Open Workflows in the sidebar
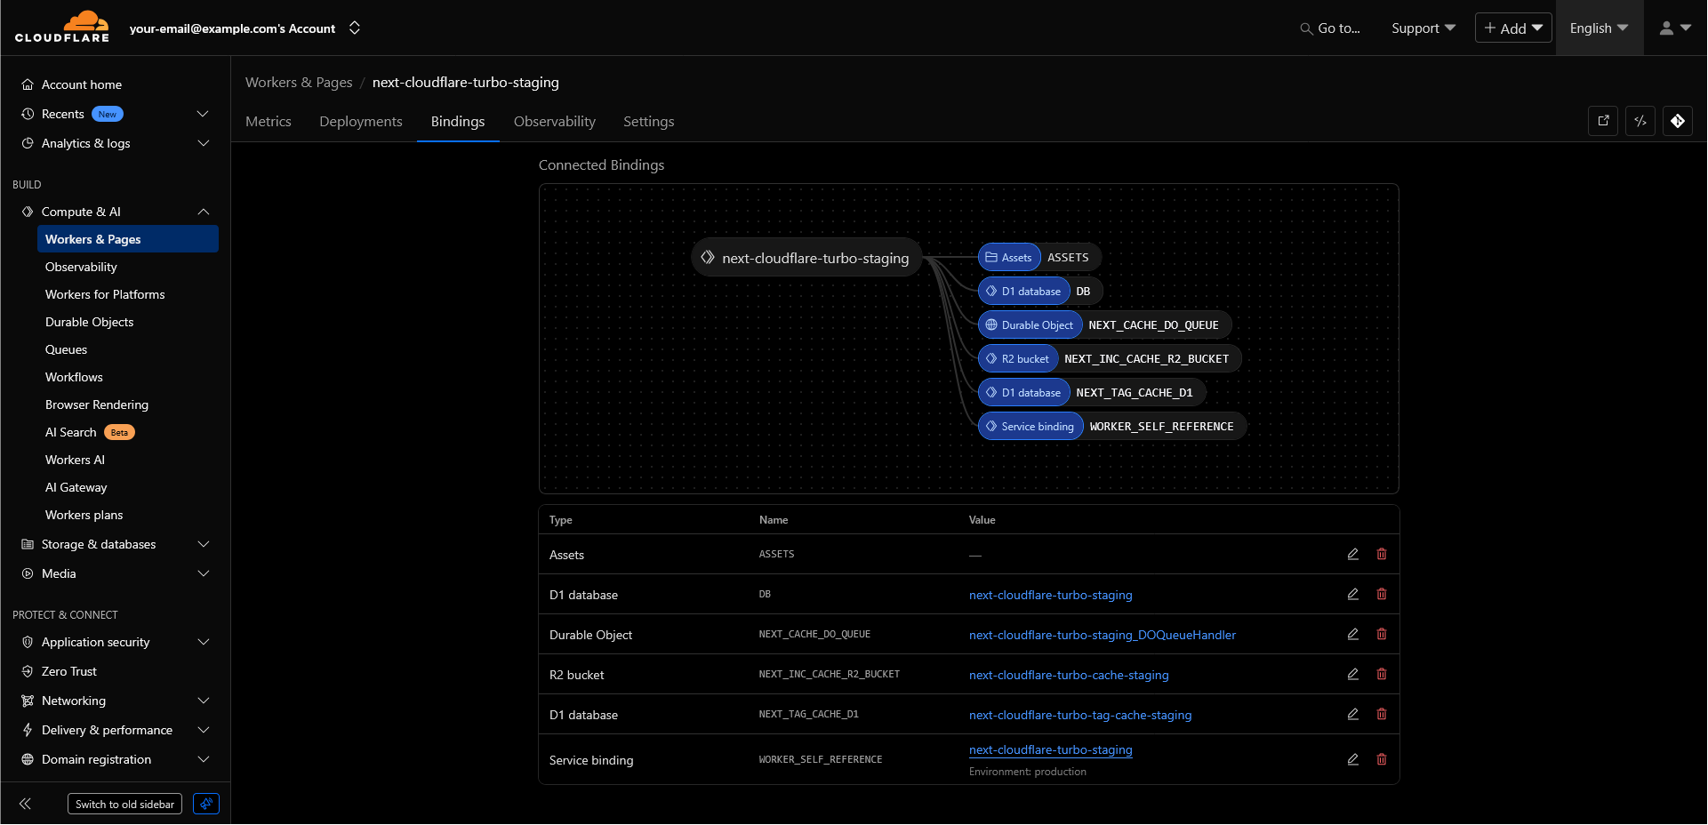The width and height of the screenshot is (1708, 825). tap(74, 377)
